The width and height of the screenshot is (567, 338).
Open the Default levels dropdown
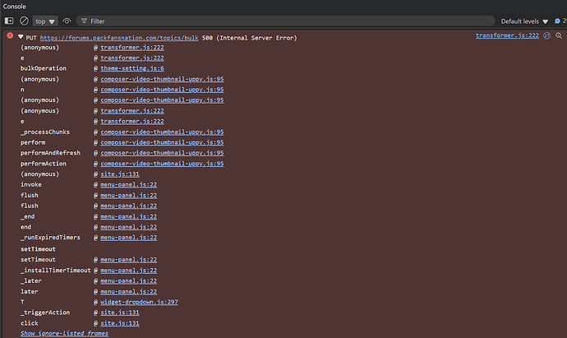524,21
